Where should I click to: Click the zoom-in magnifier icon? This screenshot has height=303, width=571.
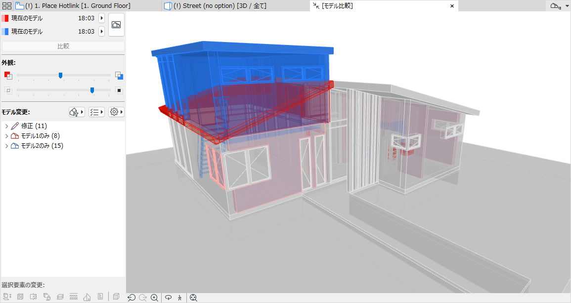pos(154,298)
